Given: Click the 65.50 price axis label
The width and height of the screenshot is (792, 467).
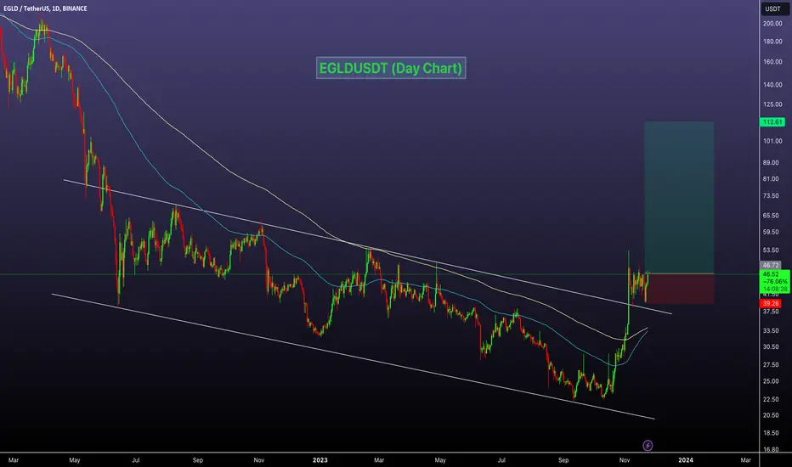Looking at the screenshot, I should pos(771,216).
